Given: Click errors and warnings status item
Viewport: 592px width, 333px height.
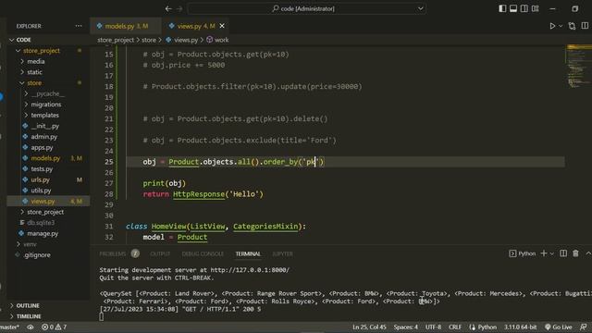Looking at the screenshot, I should (54, 327).
